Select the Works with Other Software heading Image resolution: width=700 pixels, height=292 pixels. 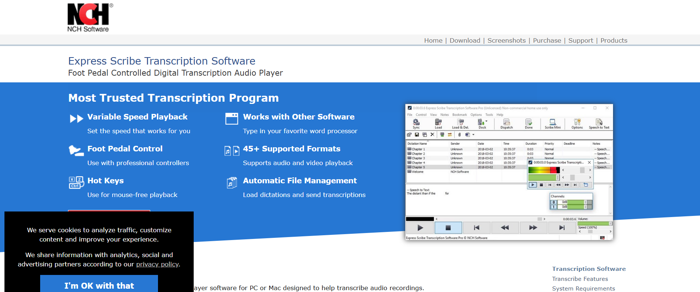[x=299, y=117]
